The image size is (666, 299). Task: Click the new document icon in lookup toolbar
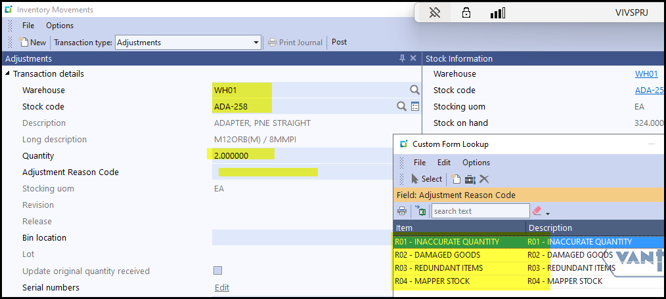pos(455,179)
